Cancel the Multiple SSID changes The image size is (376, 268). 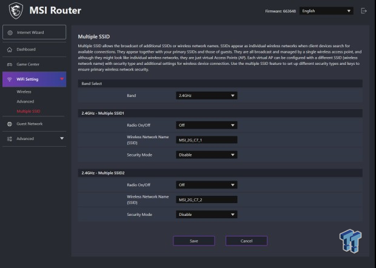point(246,241)
